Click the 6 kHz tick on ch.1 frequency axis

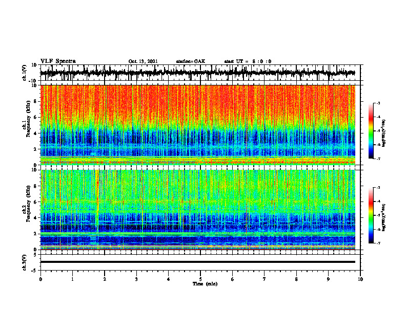click(x=35, y=118)
